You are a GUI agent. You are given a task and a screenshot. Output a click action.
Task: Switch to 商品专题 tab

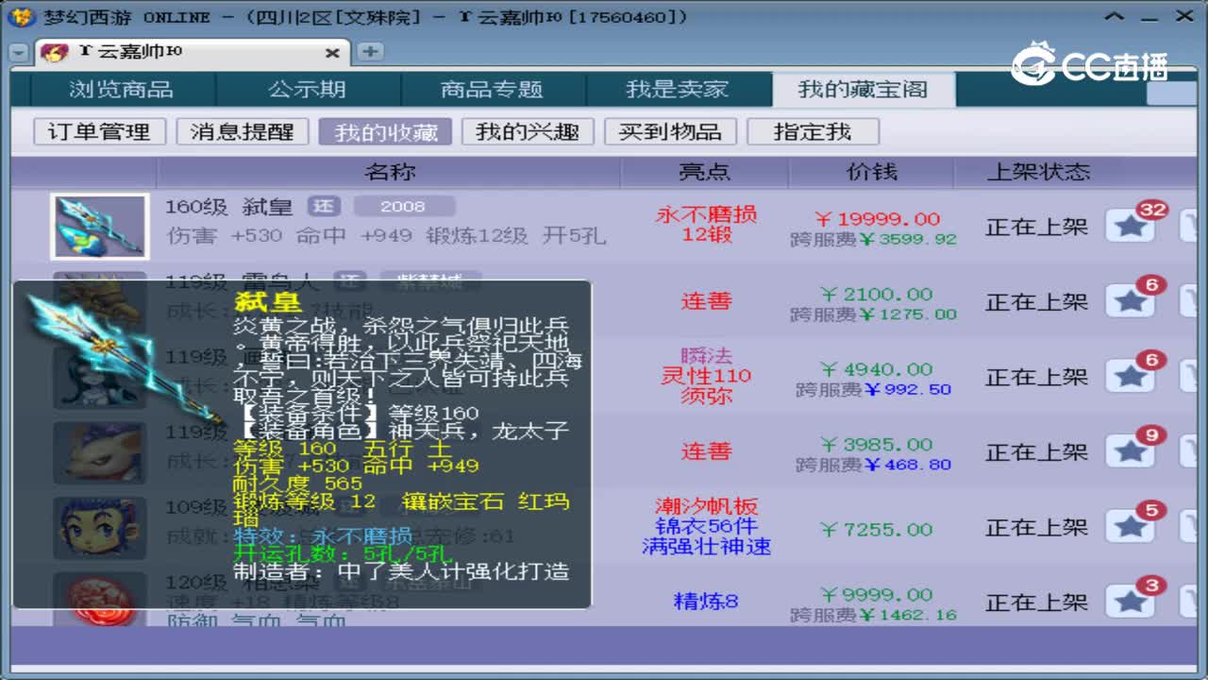(x=492, y=90)
